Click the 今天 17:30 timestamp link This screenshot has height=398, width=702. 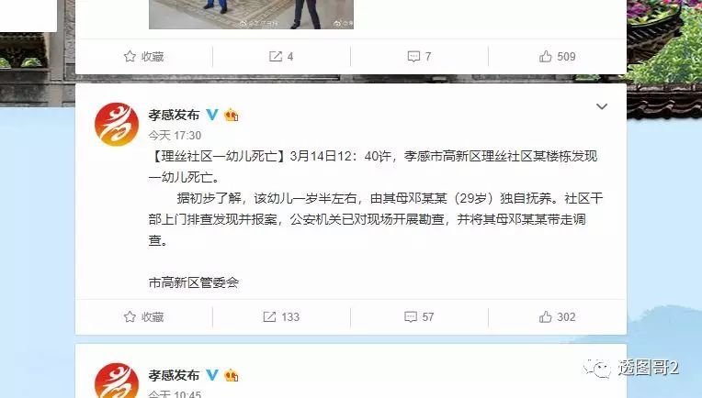click(x=175, y=136)
